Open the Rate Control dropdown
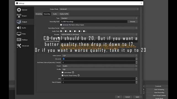The image size is (177, 99). (x=100, y=56)
